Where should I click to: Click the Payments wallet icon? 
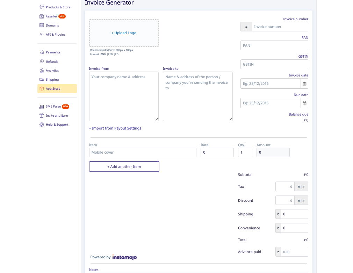(42, 52)
